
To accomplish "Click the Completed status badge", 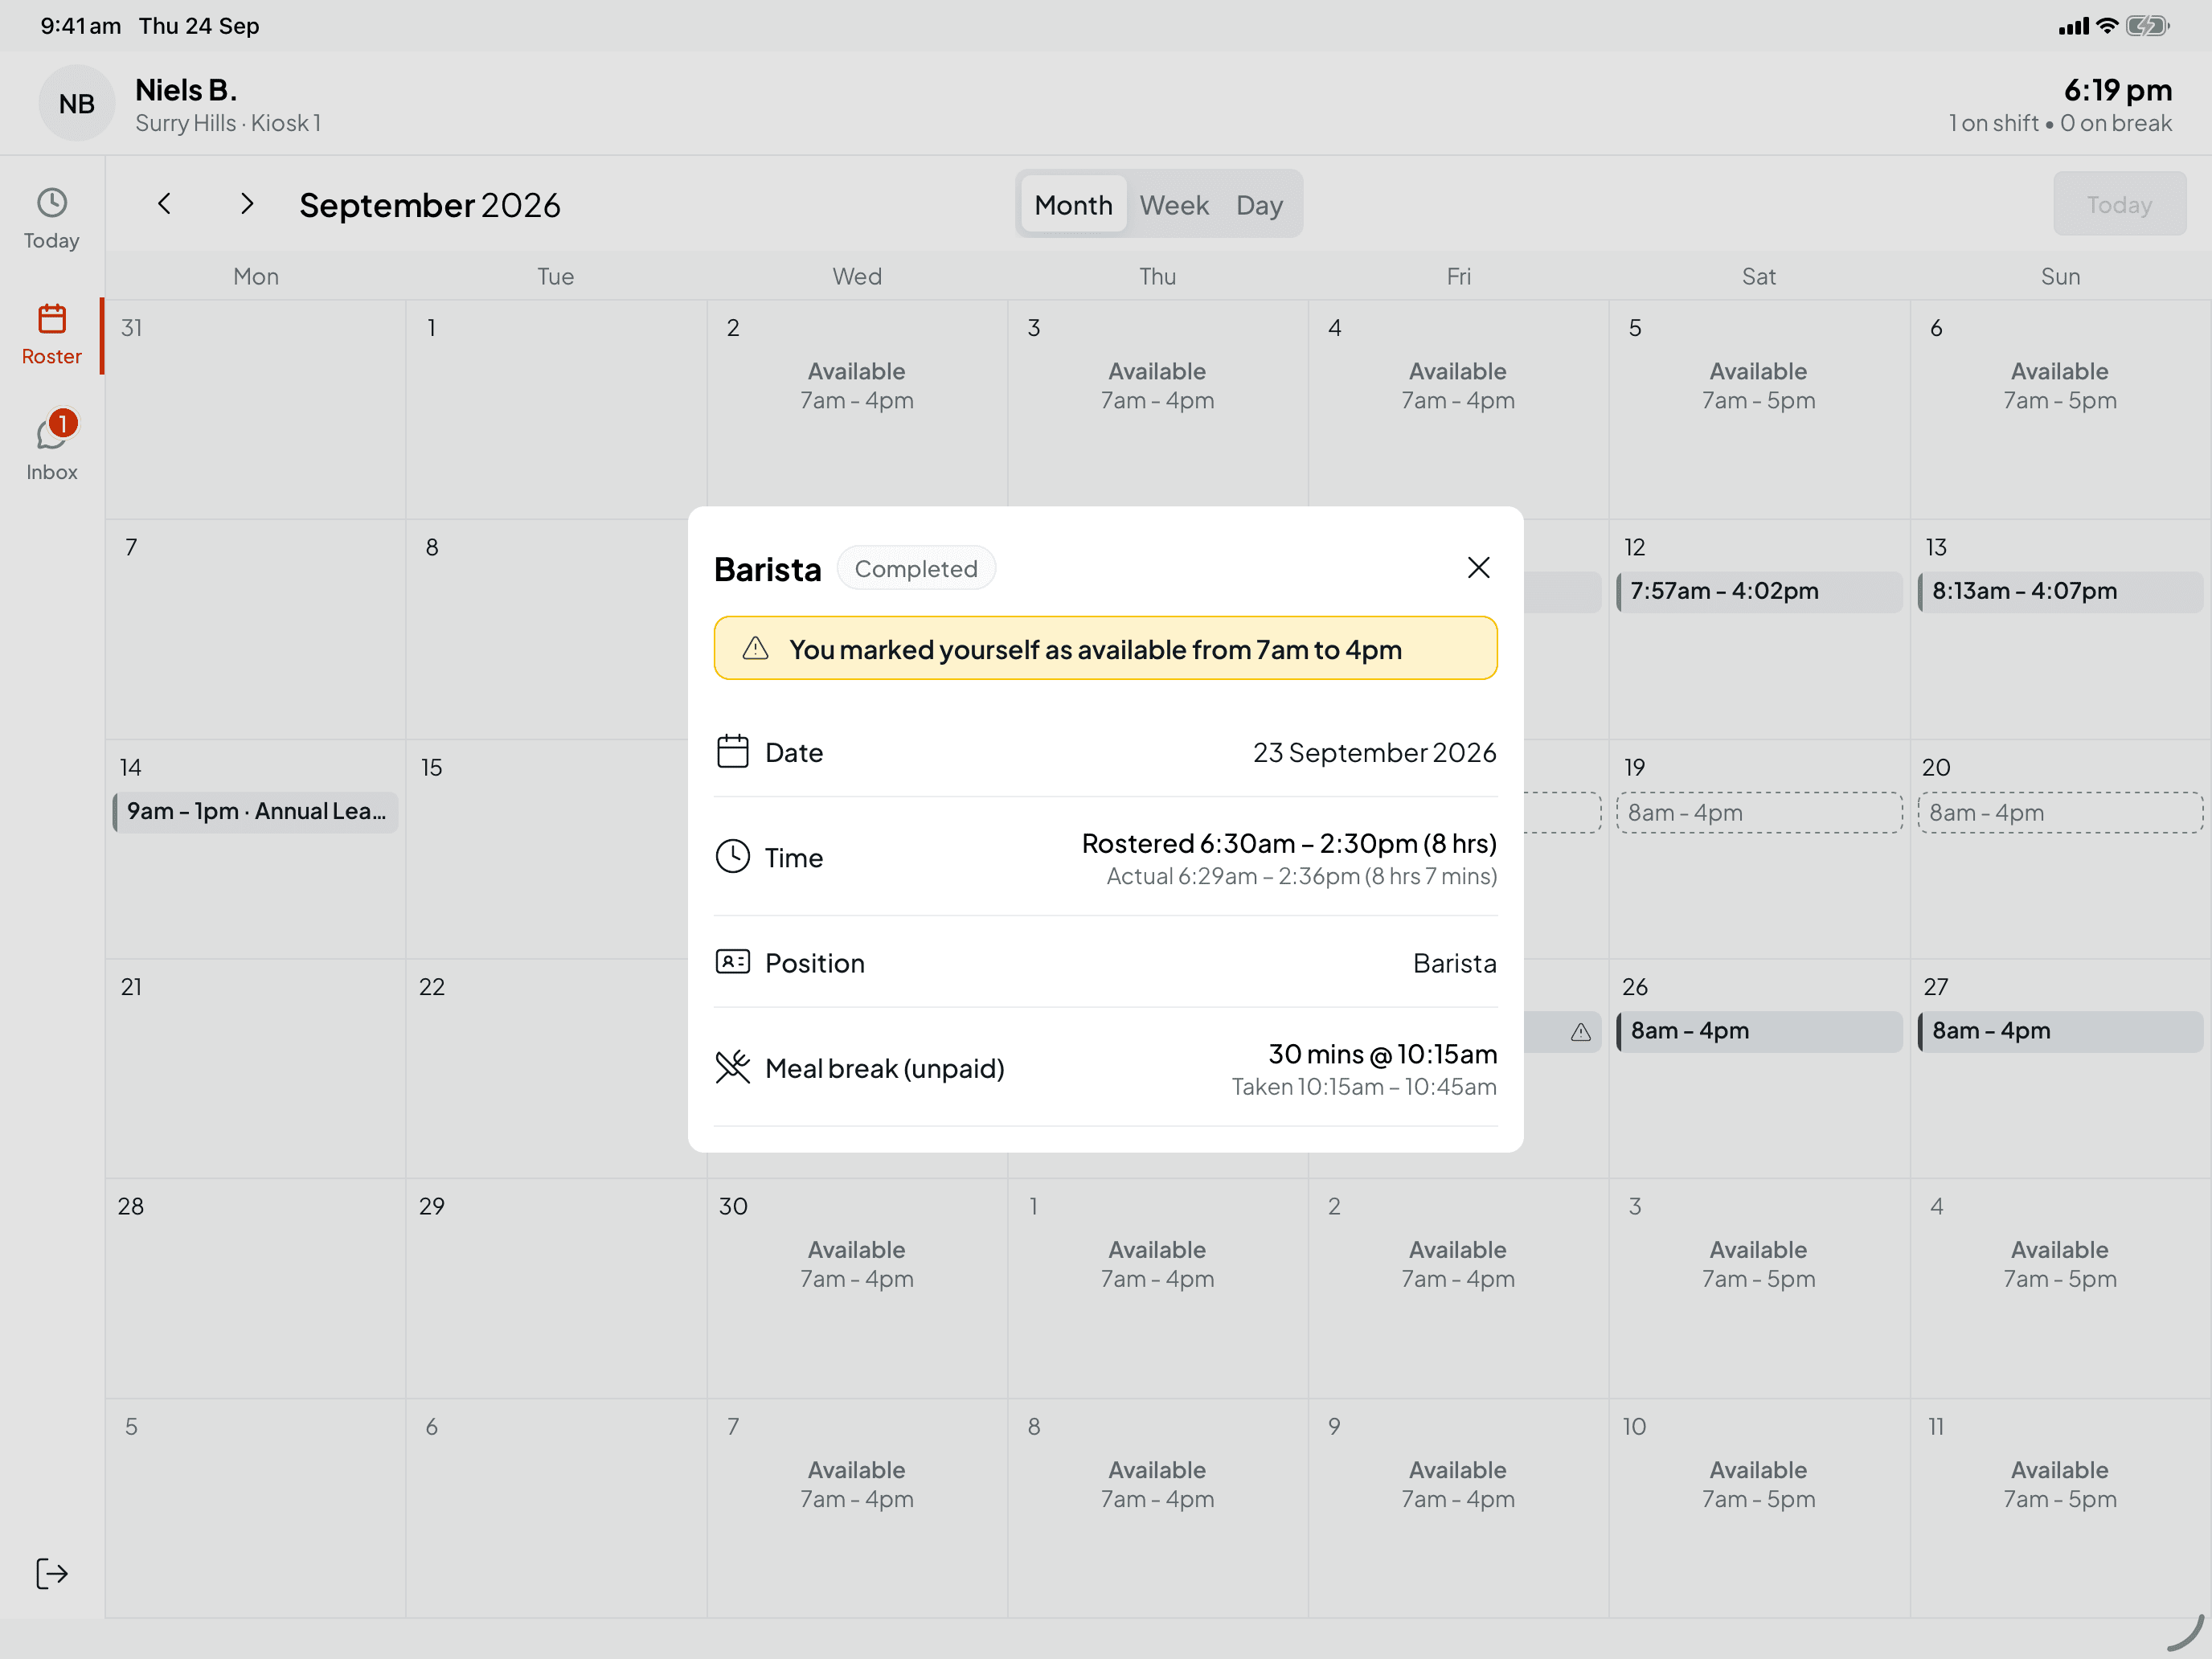I will pyautogui.click(x=916, y=568).
